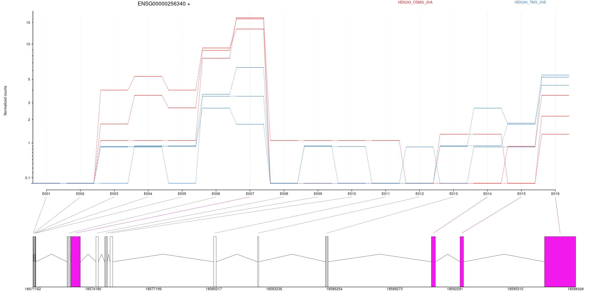Click the gene title ENSG00000256340 +

(164, 4)
